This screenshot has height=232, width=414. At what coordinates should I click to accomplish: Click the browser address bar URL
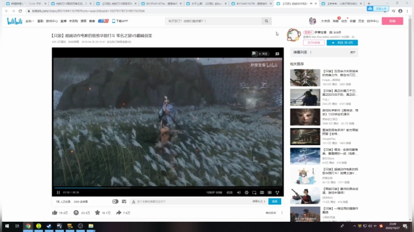tap(89, 11)
